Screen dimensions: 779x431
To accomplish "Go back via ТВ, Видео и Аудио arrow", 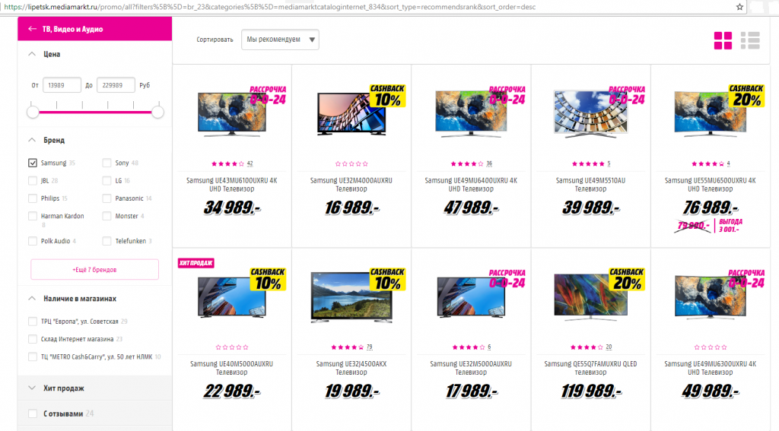I will 32,29.
